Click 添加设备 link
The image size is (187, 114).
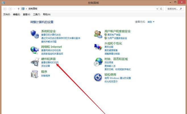click(45, 66)
